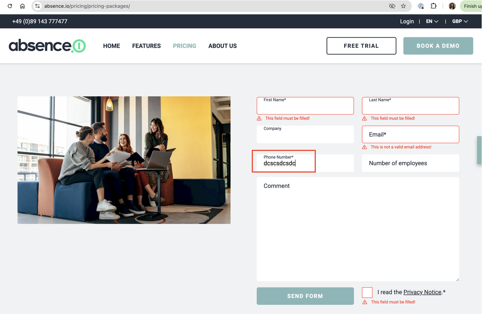
Task: Click inside the Comment text area
Action: click(358, 229)
